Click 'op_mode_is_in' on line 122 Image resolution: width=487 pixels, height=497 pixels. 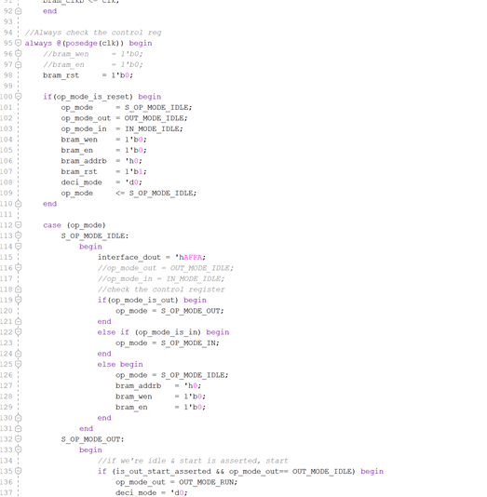(x=167, y=332)
